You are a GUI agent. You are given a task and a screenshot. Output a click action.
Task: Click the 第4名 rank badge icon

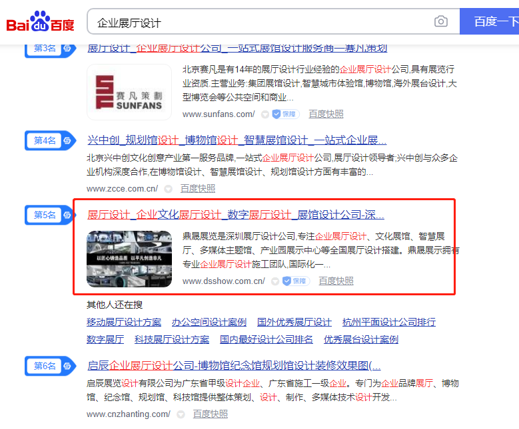pyautogui.click(x=51, y=140)
